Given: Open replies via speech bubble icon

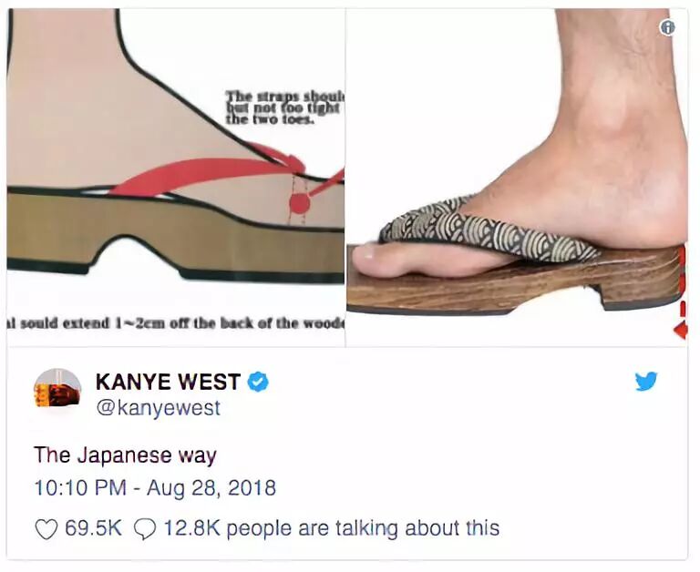Looking at the screenshot, I should pos(145,529).
